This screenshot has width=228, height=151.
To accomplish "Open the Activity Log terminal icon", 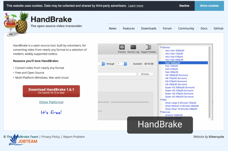I will [x=133, y=47].
